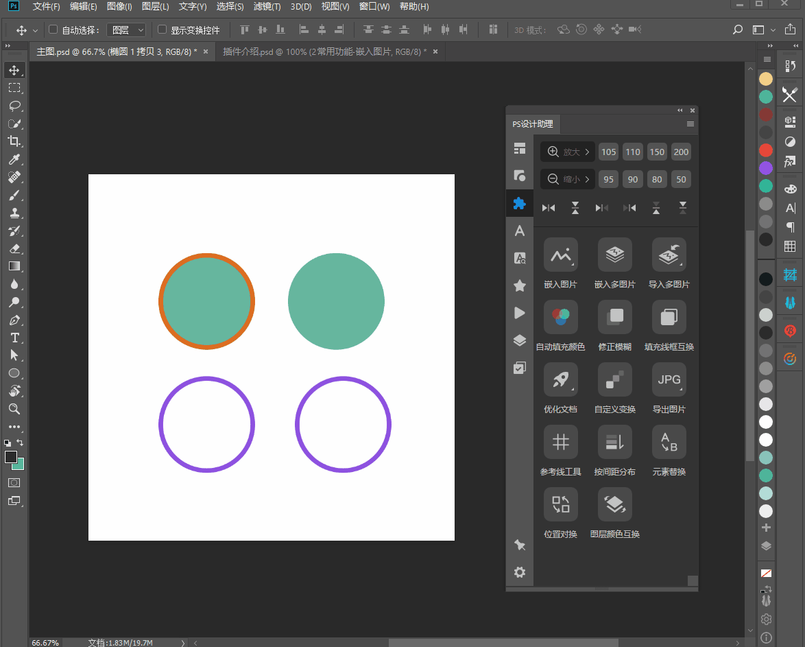Screen dimensions: 805x647
Task: Open plugin settings gear icon
Action: pos(520,572)
